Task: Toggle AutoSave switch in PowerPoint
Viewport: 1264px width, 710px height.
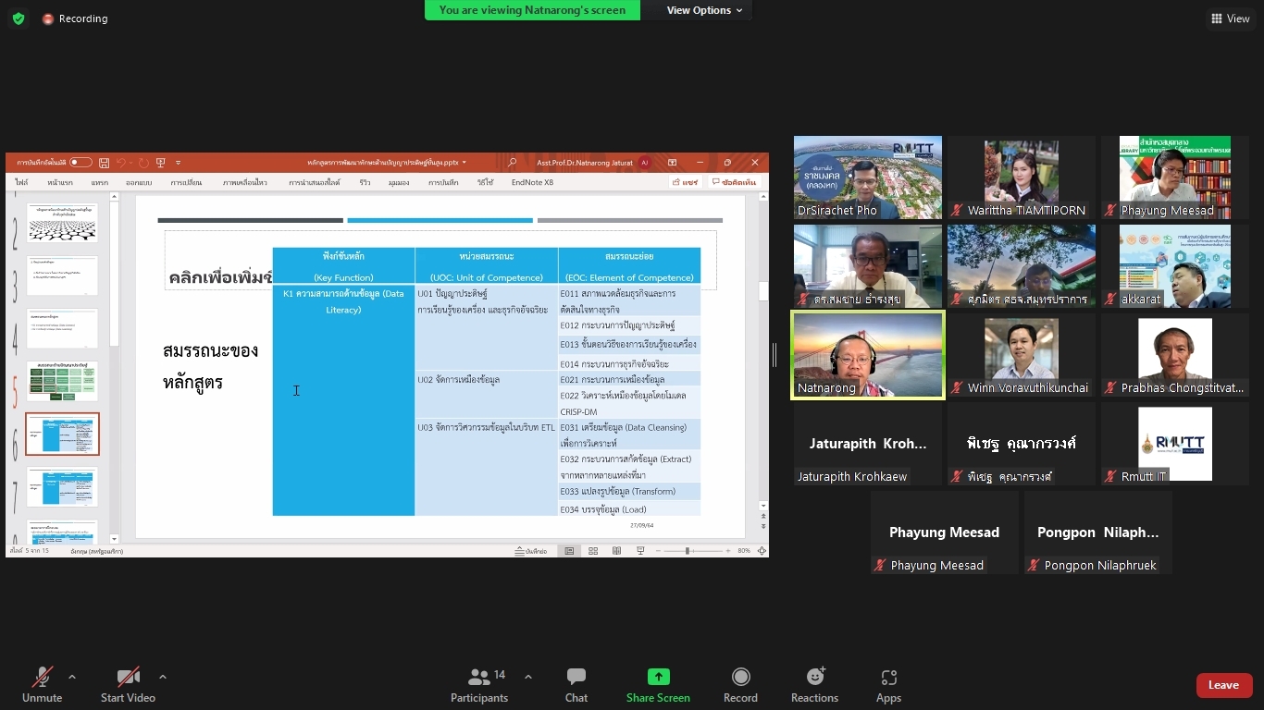Action: (x=81, y=163)
